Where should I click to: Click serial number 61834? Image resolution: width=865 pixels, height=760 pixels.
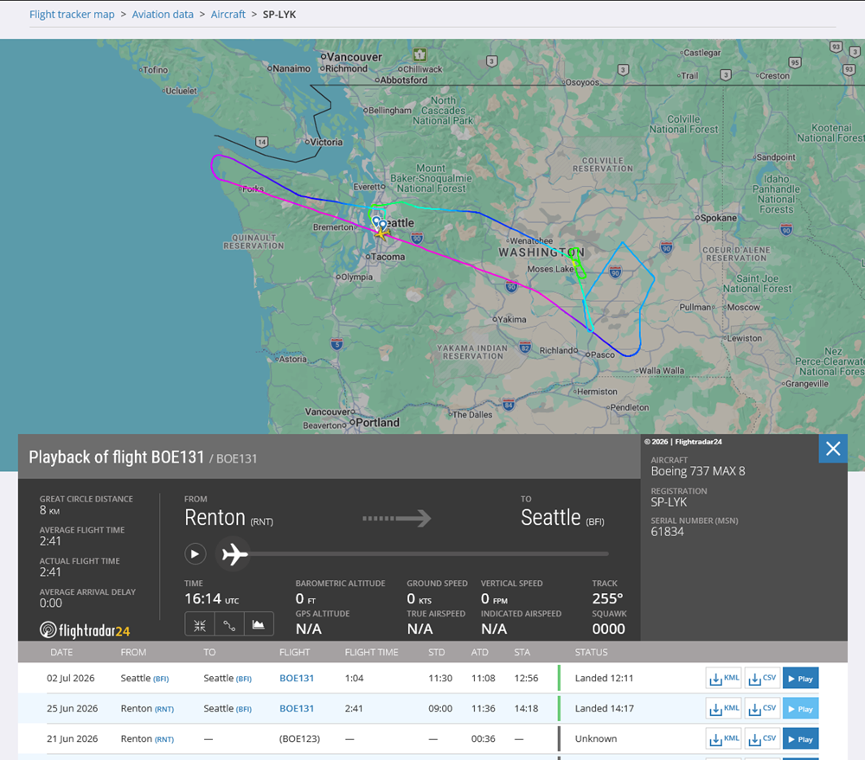667,533
